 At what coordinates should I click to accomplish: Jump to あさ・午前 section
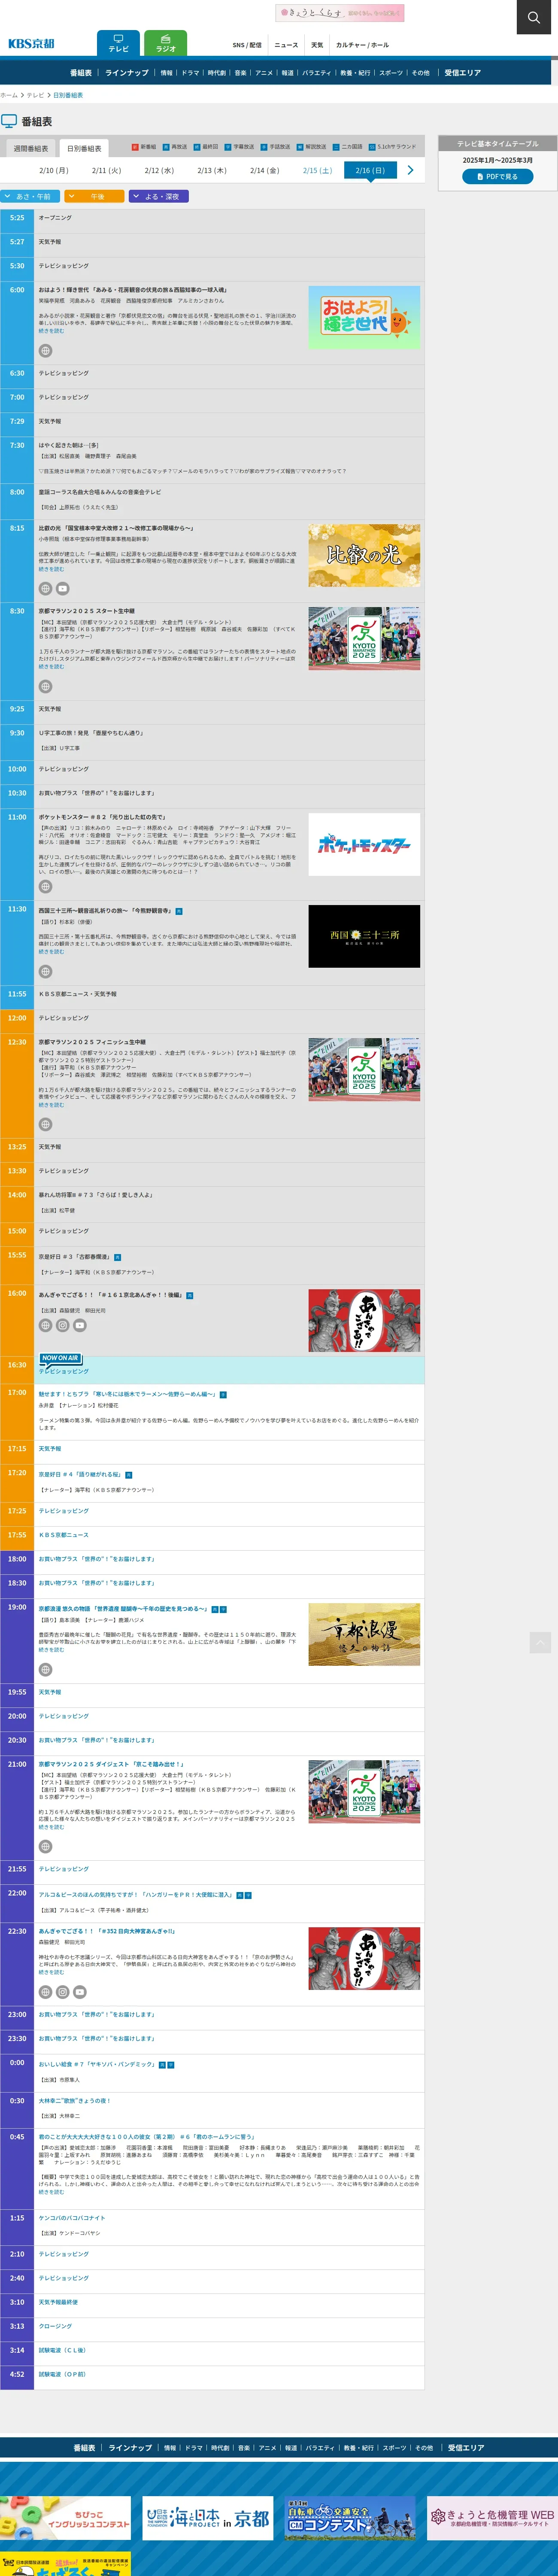pos(31,197)
